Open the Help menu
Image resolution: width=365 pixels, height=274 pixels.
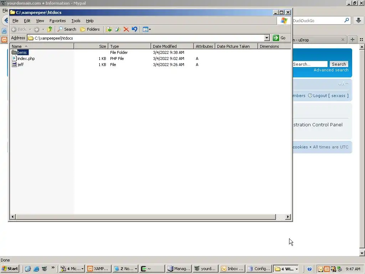(89, 21)
